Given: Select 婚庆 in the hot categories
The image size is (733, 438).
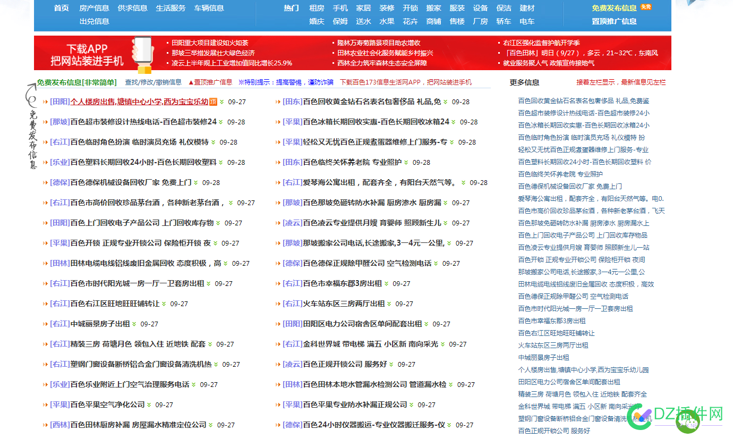Looking at the screenshot, I should coord(317,21).
